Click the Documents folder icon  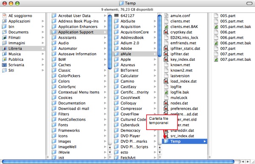(4, 32)
